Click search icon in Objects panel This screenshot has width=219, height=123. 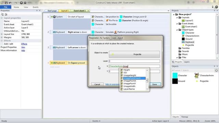pyautogui.click(x=216, y=70)
